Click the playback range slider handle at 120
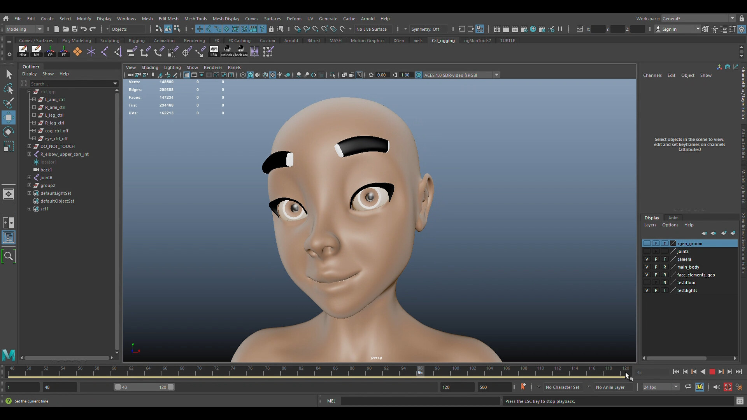The image size is (747, 420). point(170,387)
